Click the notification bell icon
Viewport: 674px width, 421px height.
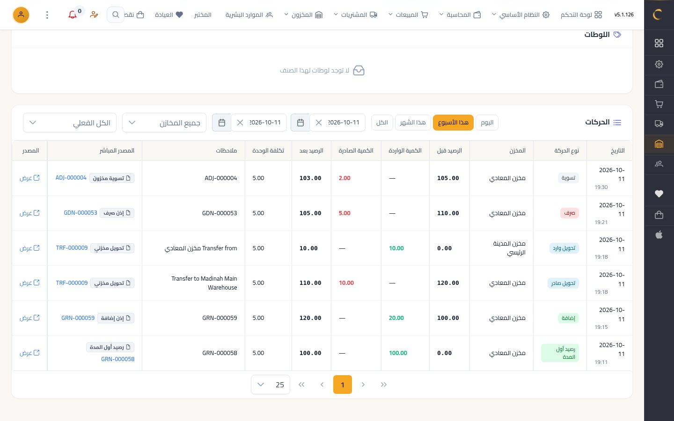click(x=73, y=15)
